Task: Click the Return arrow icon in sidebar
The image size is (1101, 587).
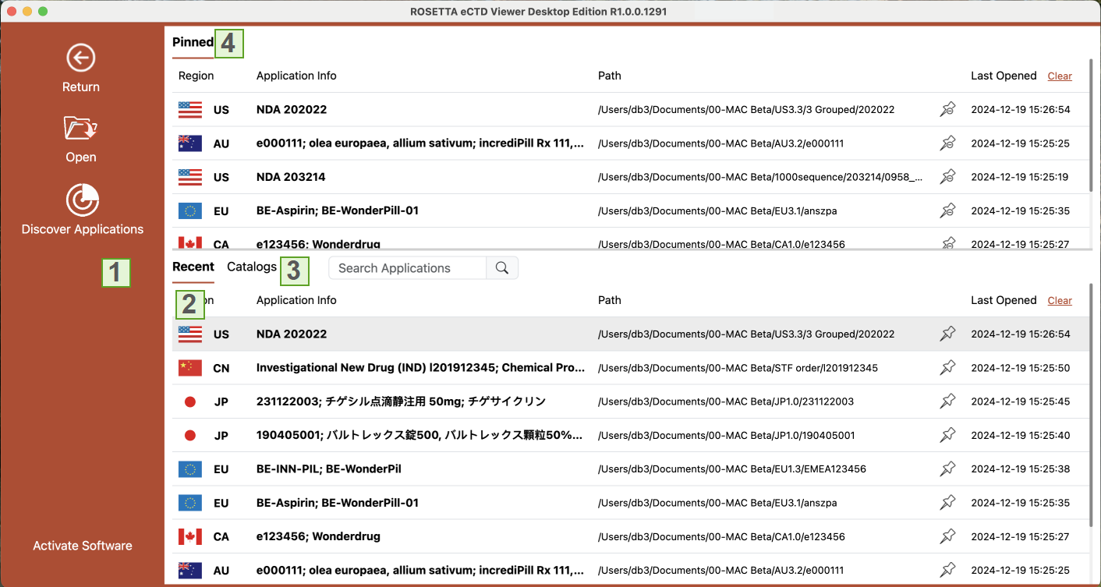Action: [x=81, y=58]
